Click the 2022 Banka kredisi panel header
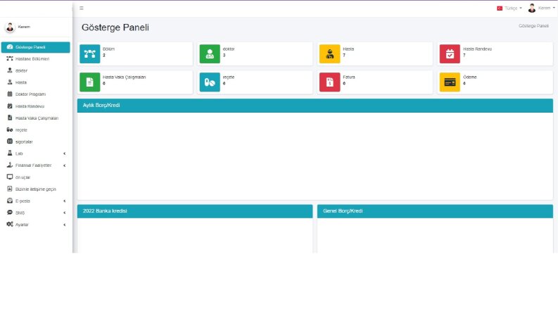 point(195,211)
